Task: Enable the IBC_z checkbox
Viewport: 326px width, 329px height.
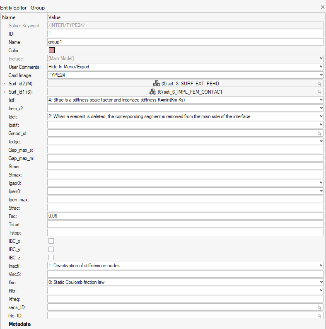Action: pos(51,257)
